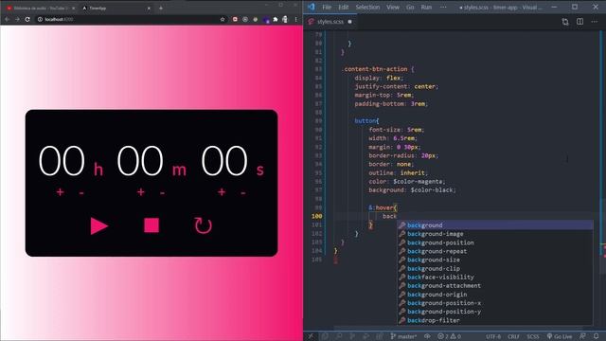Open the Chrome extensions puzzle icon
Image resolution: width=606 pixels, height=341 pixels.
(x=276, y=19)
